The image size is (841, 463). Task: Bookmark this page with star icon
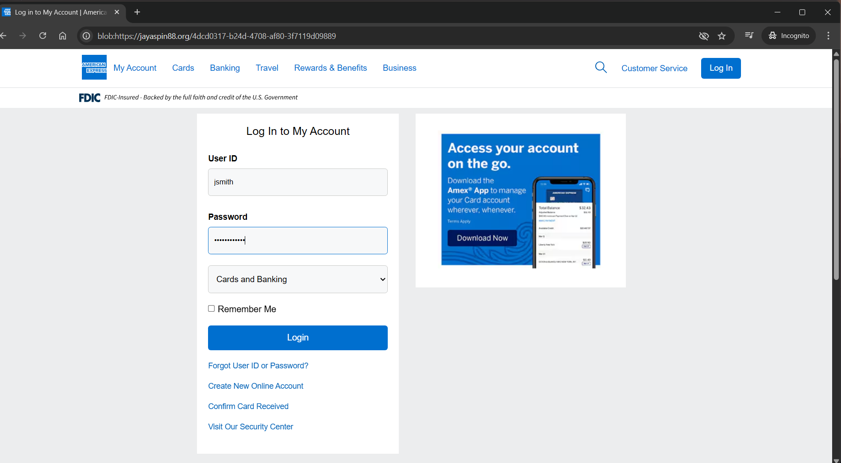click(x=722, y=36)
